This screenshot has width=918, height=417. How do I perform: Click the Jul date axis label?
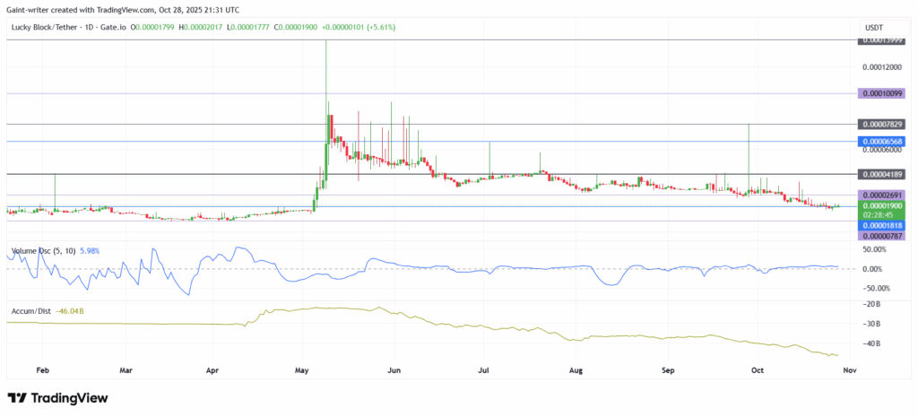tap(483, 370)
